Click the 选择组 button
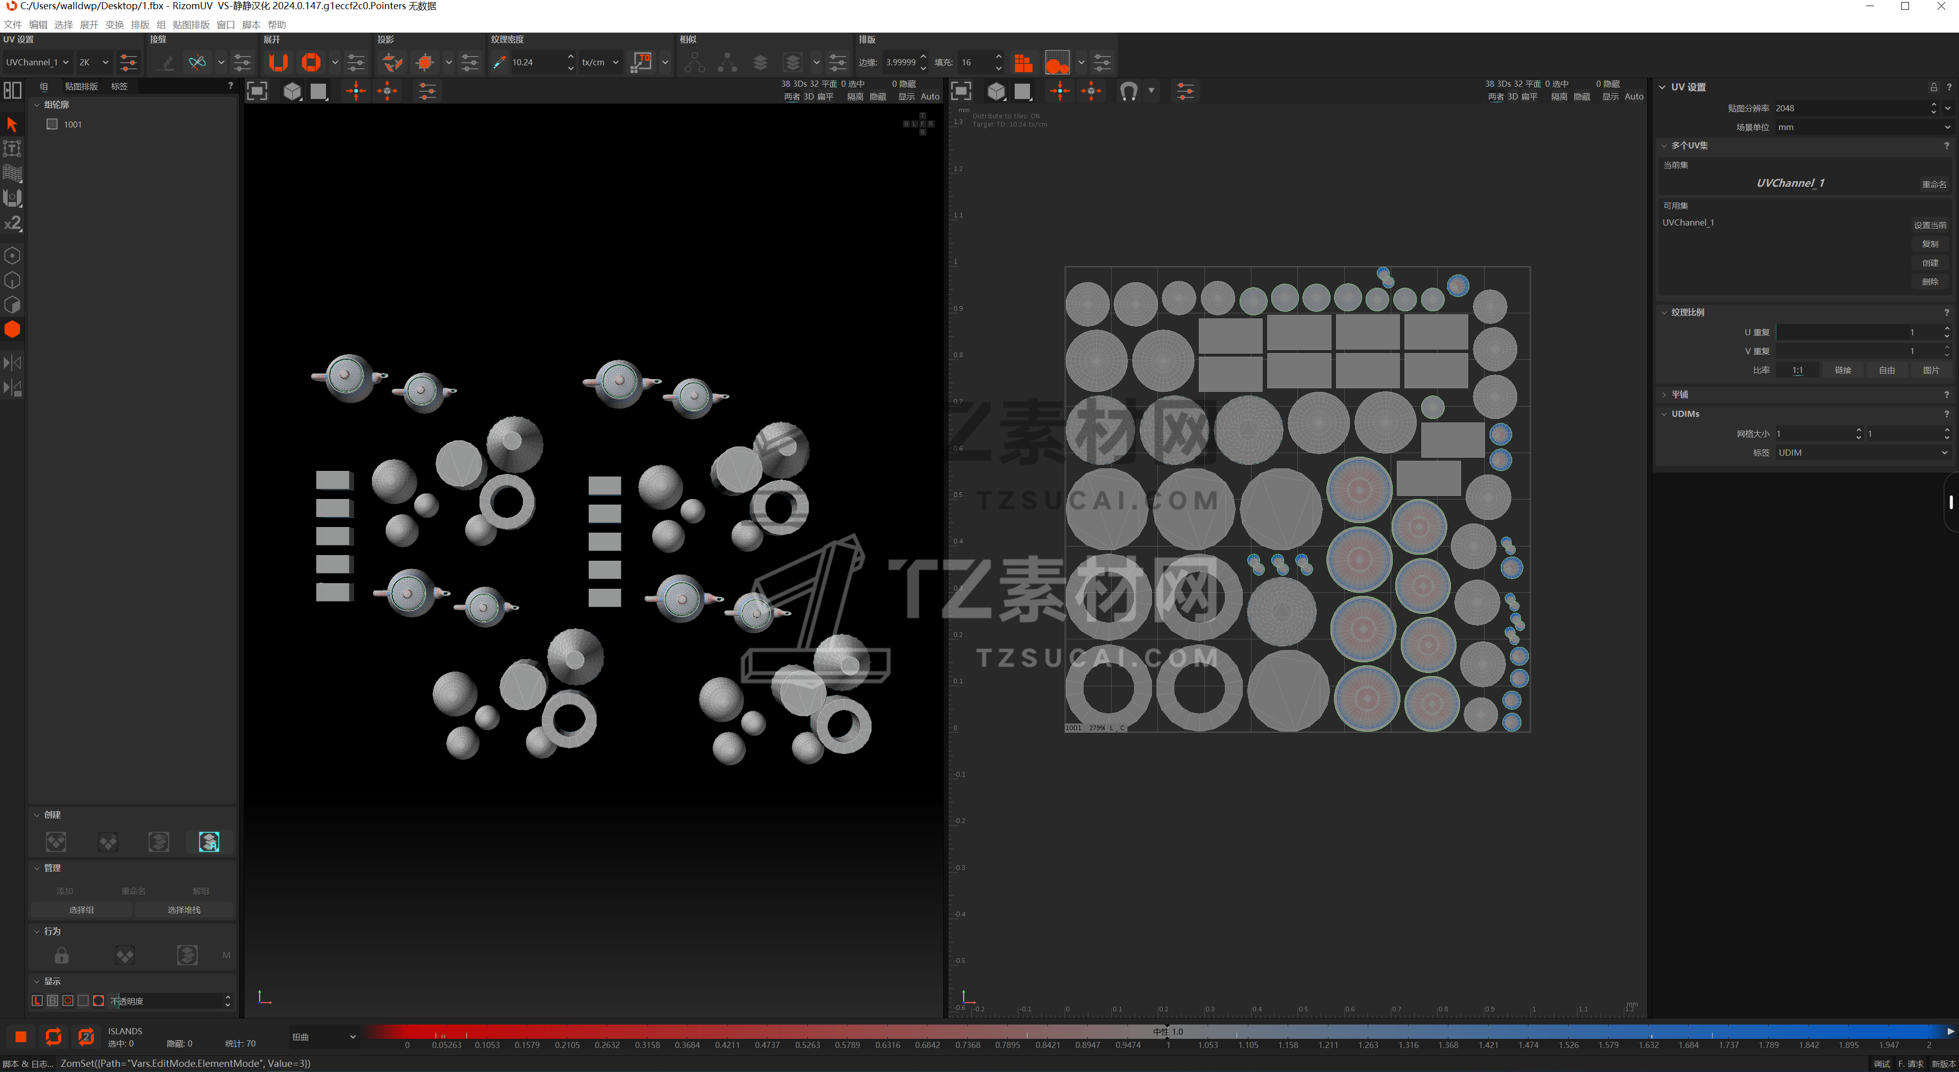This screenshot has height=1072, width=1959. pyautogui.click(x=82, y=910)
